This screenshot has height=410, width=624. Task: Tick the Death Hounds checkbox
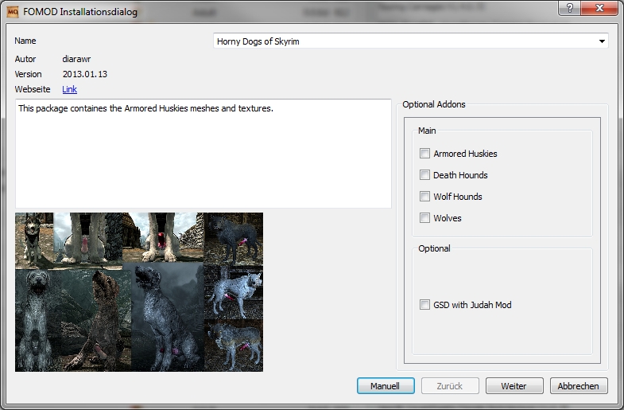[x=424, y=175]
